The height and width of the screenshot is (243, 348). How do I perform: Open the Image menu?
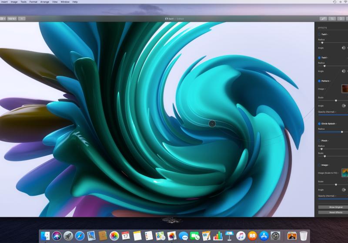14,2
